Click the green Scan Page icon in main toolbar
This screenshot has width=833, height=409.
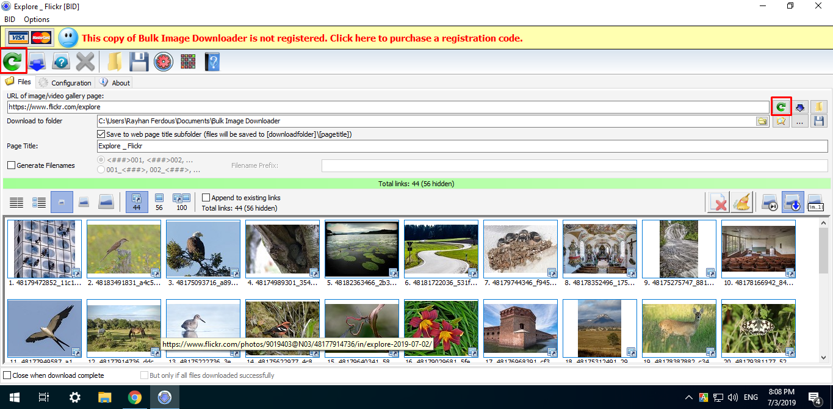(x=13, y=61)
